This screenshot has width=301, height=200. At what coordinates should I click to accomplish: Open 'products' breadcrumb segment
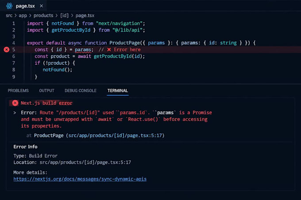43,15
